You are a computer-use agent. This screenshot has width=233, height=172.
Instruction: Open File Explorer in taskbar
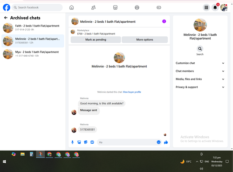click(x=22, y=154)
